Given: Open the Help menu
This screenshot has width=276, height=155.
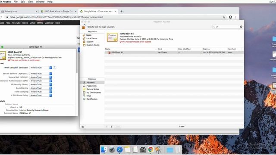Looking at the screenshot, I should 50,2.
